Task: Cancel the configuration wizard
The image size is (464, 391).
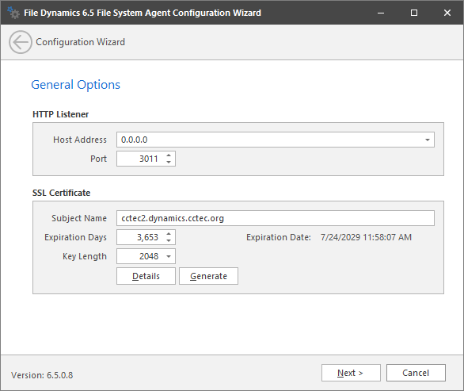Action: tap(416, 373)
